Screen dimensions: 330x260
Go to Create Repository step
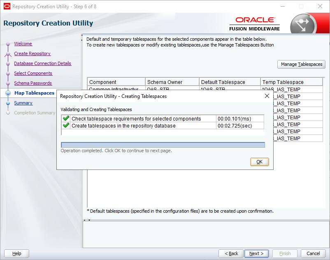pyautogui.click(x=33, y=53)
